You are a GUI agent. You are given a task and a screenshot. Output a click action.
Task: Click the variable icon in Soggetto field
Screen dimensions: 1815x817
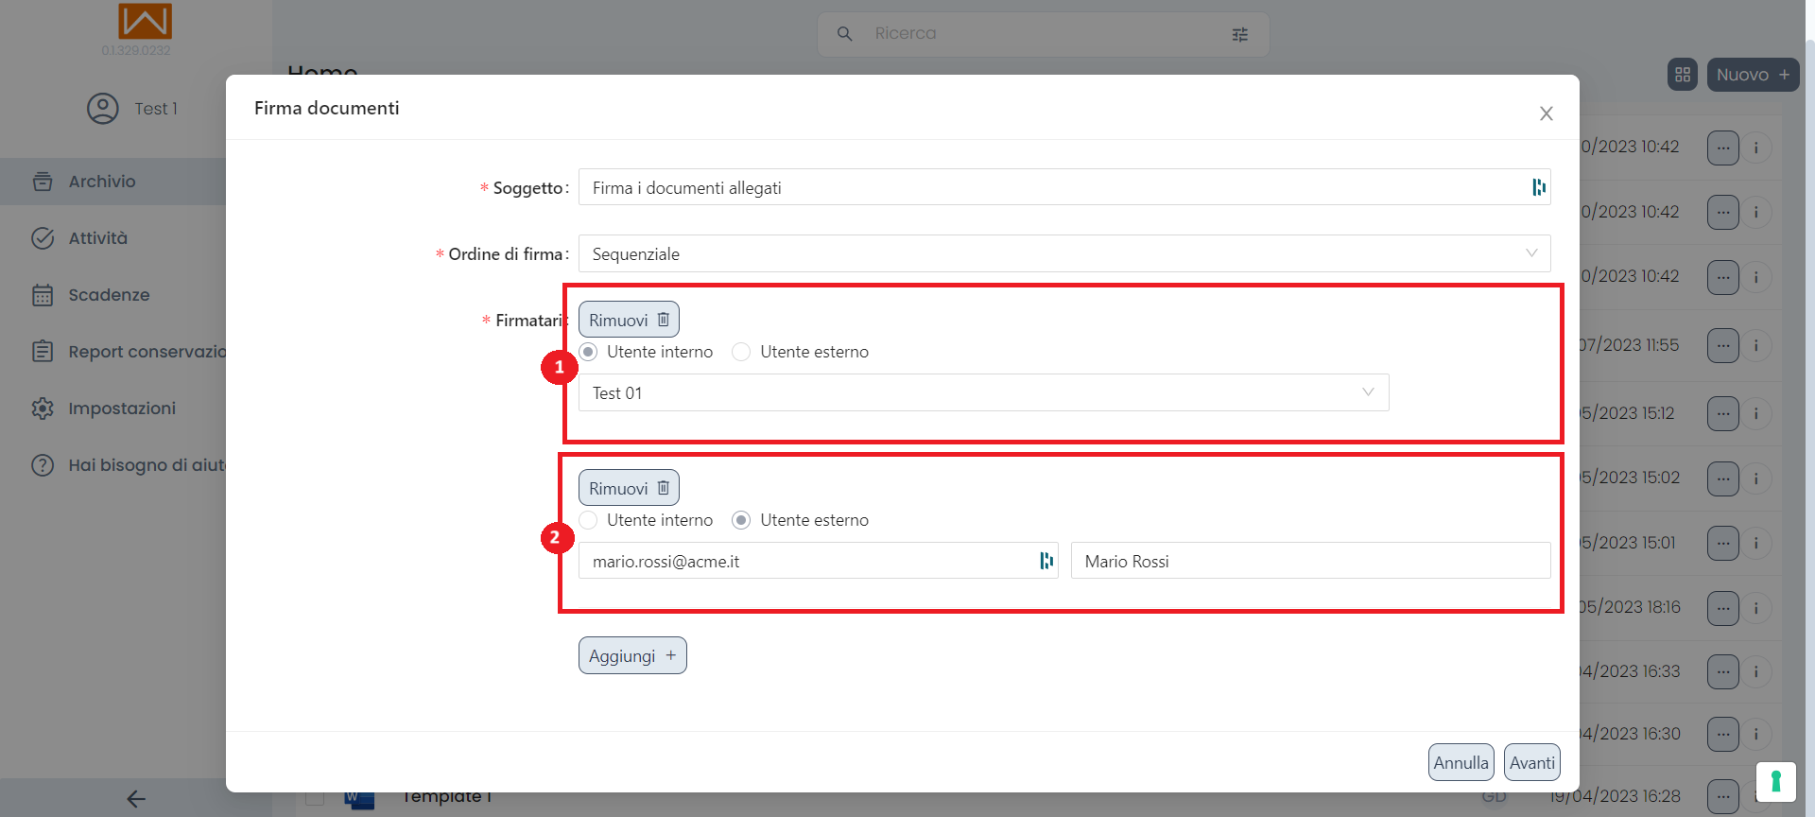pos(1539,187)
